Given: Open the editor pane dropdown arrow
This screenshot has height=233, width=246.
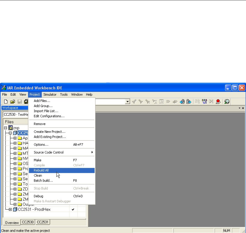Looking at the screenshot, I should pos(239,108).
